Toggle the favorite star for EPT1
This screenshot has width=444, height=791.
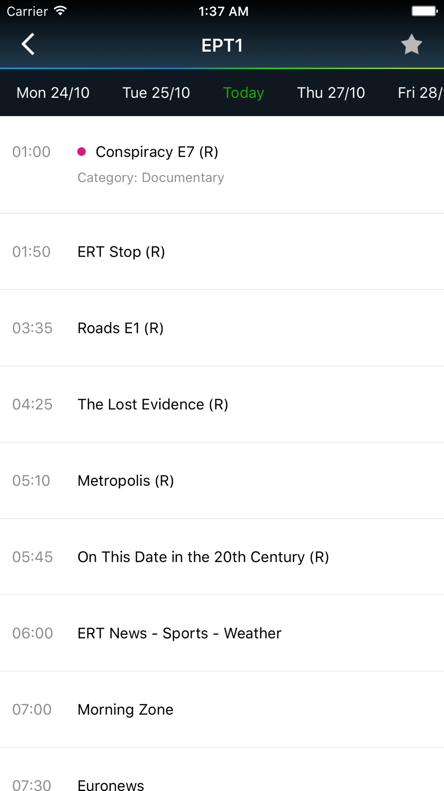tap(411, 44)
